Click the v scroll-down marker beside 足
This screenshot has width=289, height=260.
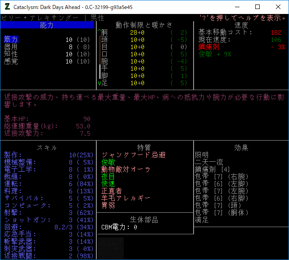(x=99, y=83)
